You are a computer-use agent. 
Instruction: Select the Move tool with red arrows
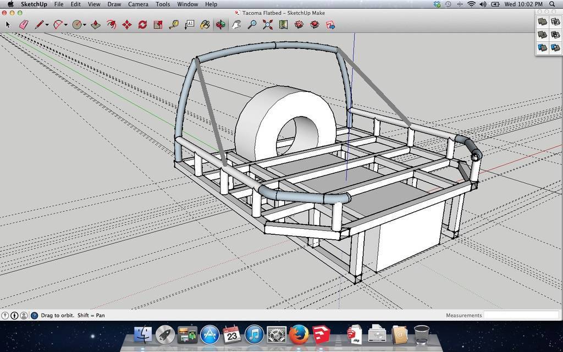(x=127, y=25)
